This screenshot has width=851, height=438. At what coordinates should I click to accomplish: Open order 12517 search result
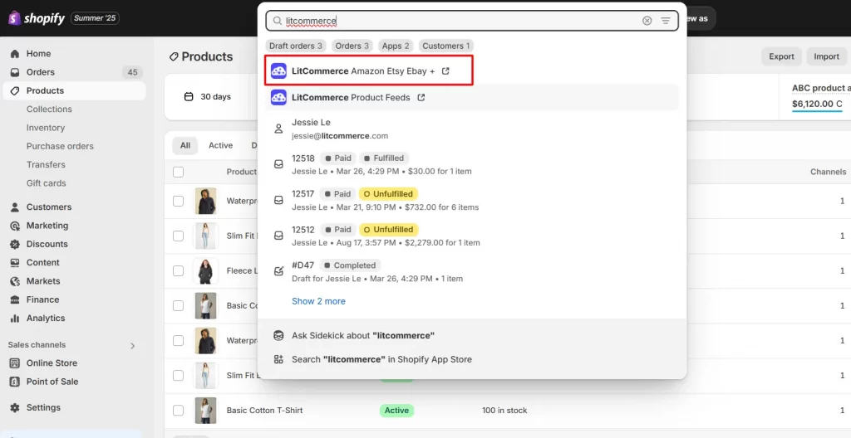pyautogui.click(x=472, y=200)
